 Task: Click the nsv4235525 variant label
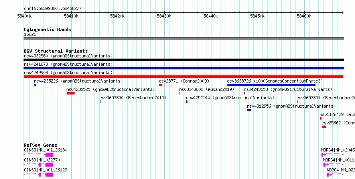coord(110,89)
